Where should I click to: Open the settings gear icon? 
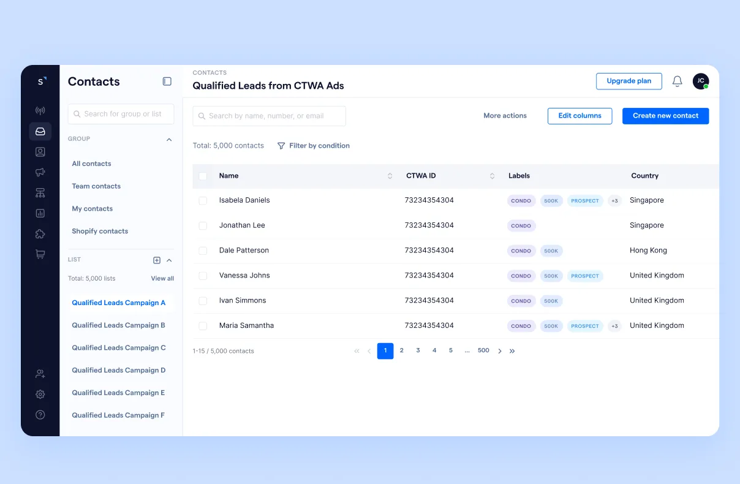point(40,394)
